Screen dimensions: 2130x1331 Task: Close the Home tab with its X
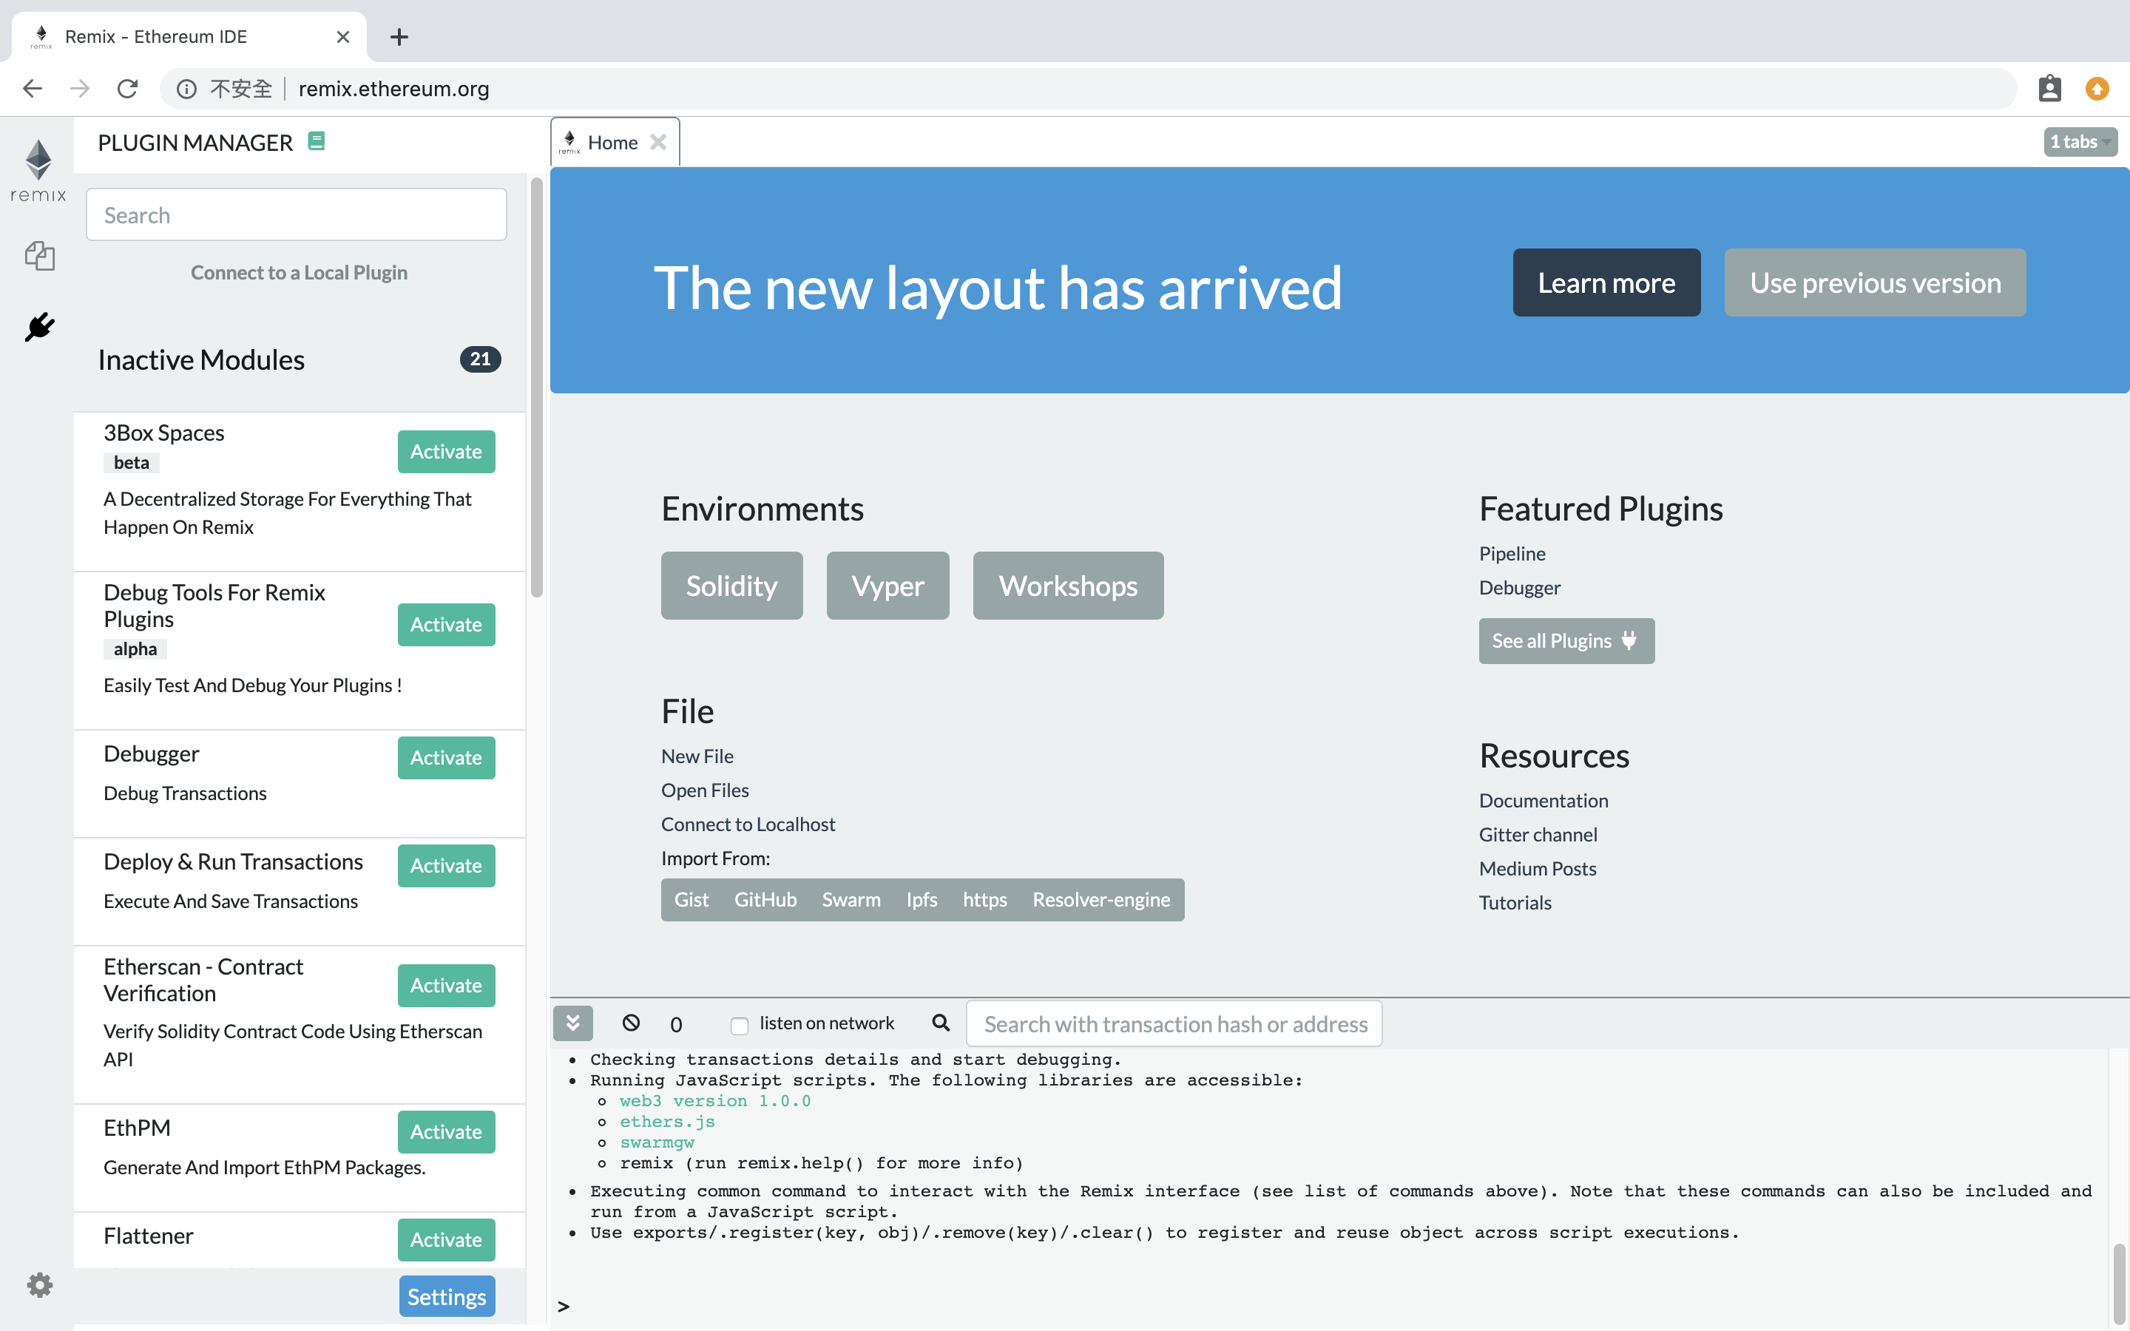pyautogui.click(x=658, y=142)
